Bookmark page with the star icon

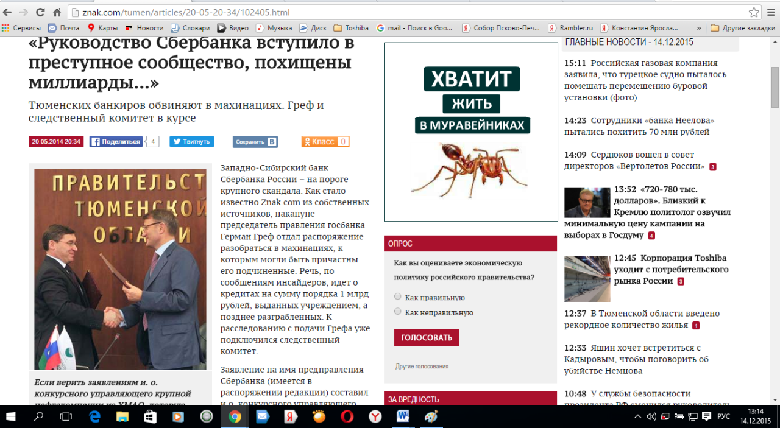[x=754, y=12]
